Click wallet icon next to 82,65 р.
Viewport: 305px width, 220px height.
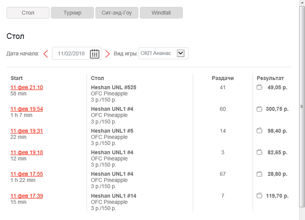(259, 152)
